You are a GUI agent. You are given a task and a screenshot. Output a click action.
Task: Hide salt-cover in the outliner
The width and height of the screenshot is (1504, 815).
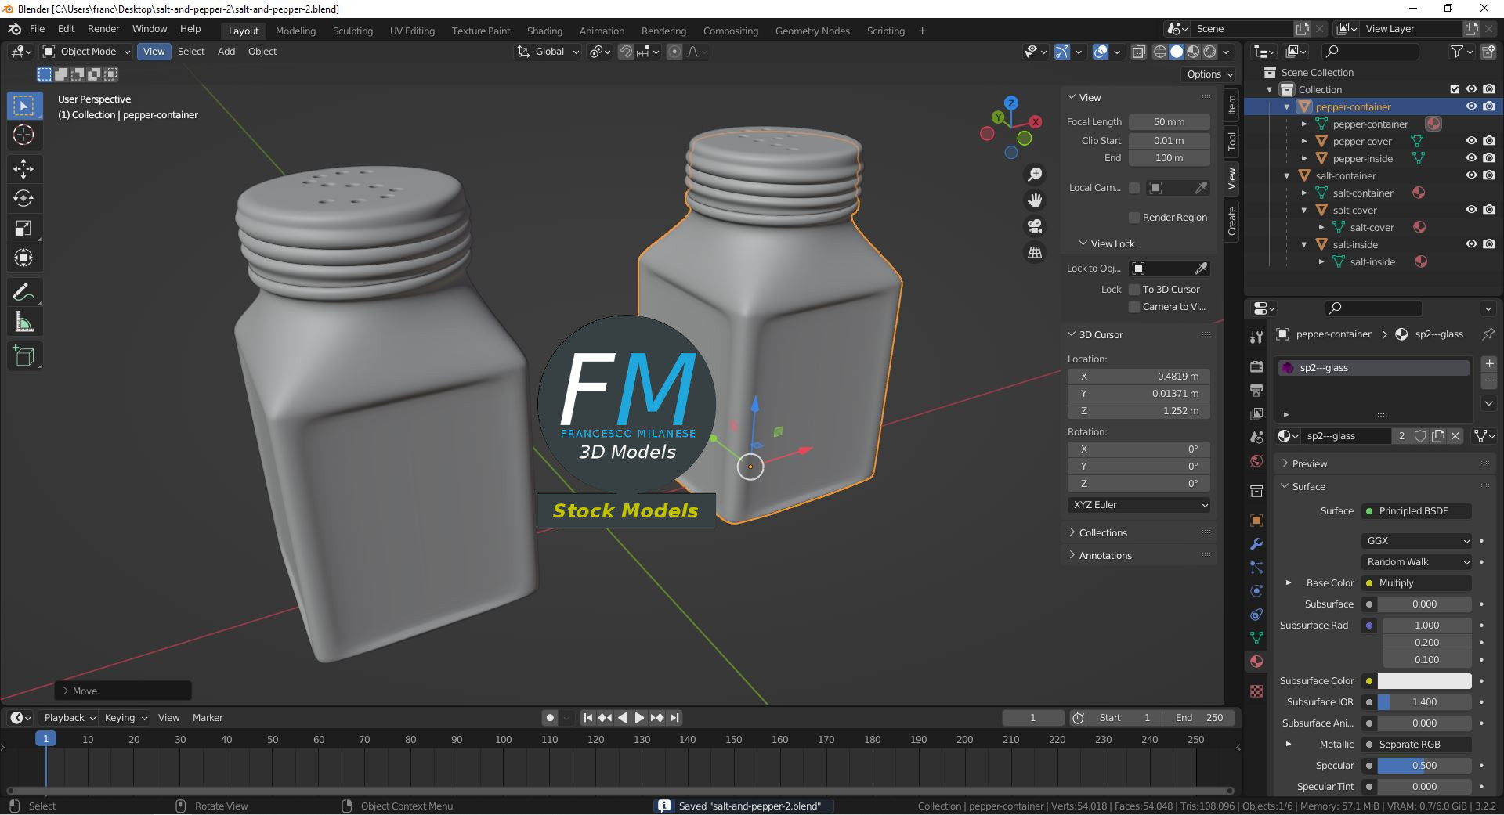click(x=1471, y=210)
